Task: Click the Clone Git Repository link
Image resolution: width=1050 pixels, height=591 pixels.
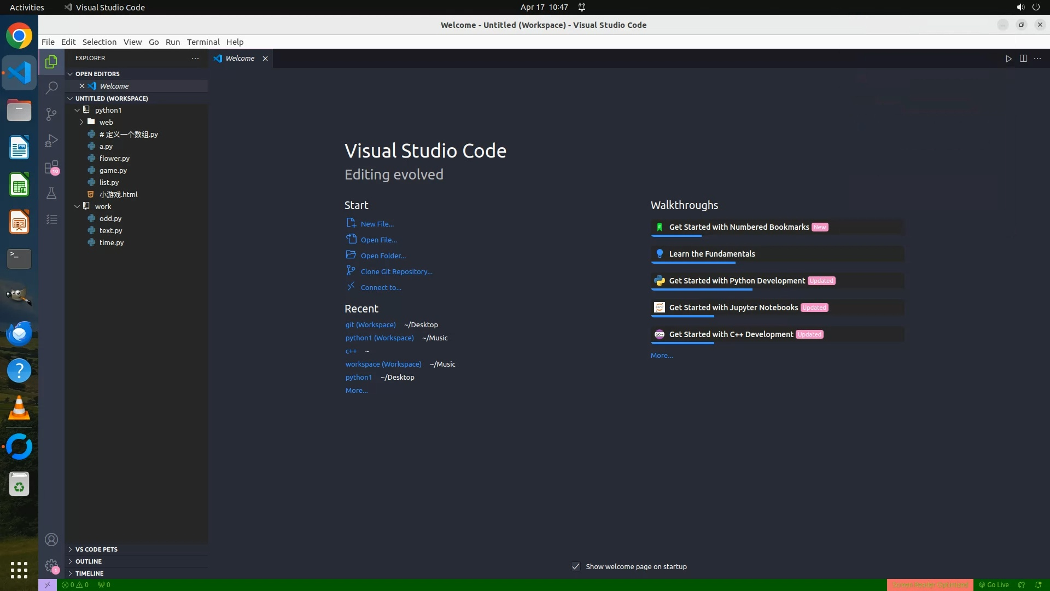Action: coord(396,271)
